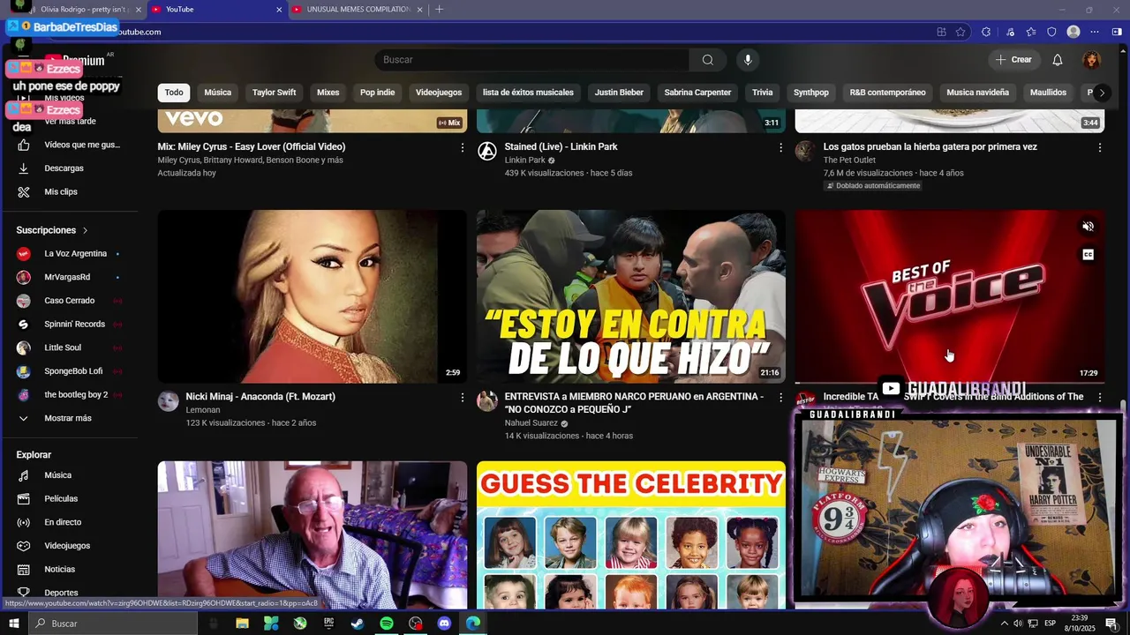Image resolution: width=1130 pixels, height=635 pixels.
Task: Open Discord from the taskbar
Action: coord(444,624)
